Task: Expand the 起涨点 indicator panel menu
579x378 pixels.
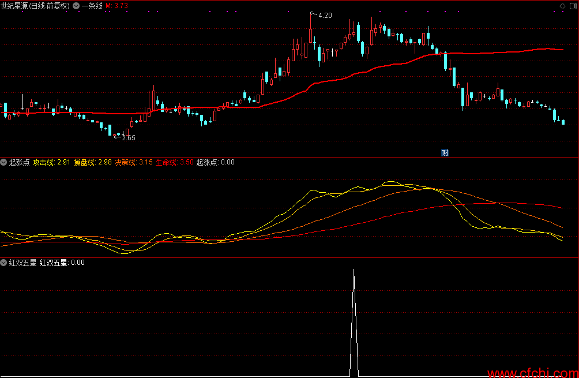Action: [3, 162]
